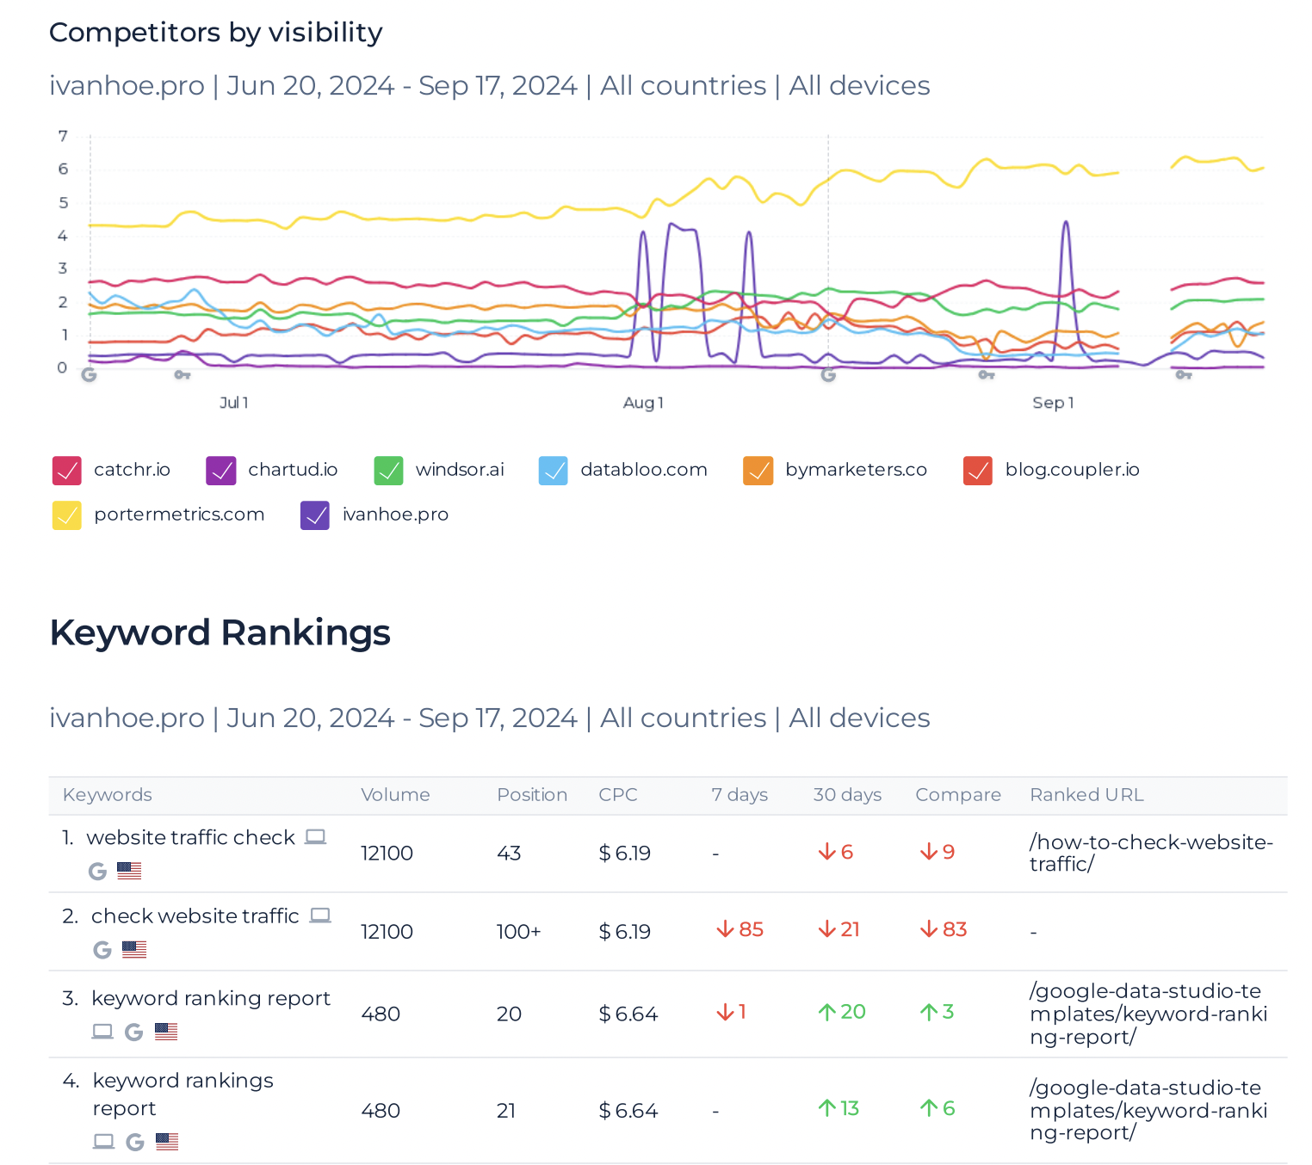Click the Aug 1 axis label
The image size is (1312, 1165).
click(x=643, y=403)
